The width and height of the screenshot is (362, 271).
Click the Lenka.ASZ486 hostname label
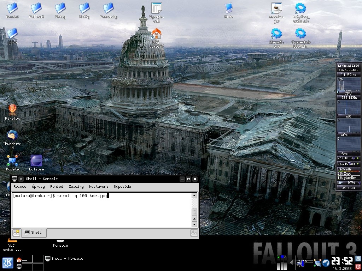[x=348, y=66]
